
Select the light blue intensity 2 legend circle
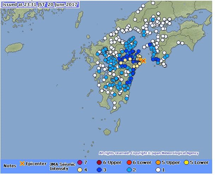pyautogui.click(x=129, y=170)
